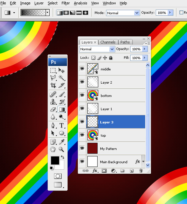Open the Layer menu
Screen dimensions: 187x204
pyautogui.click(x=39, y=3)
